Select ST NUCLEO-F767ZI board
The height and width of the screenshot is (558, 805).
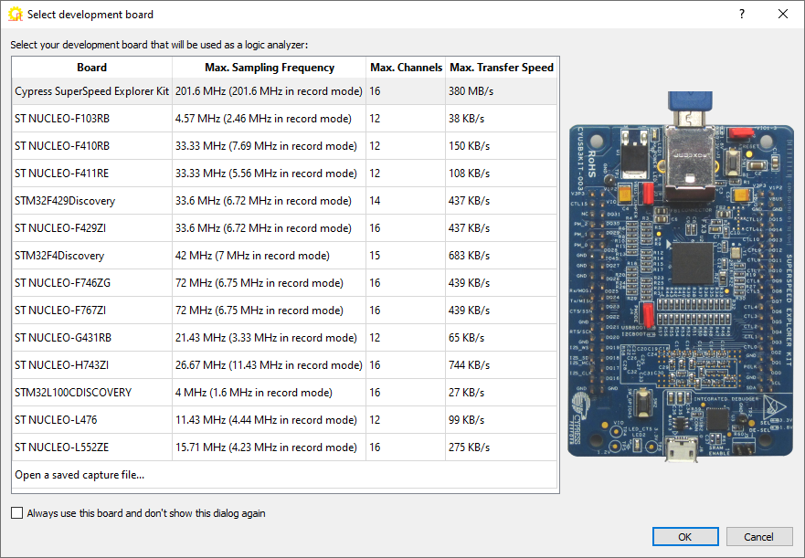click(x=284, y=311)
